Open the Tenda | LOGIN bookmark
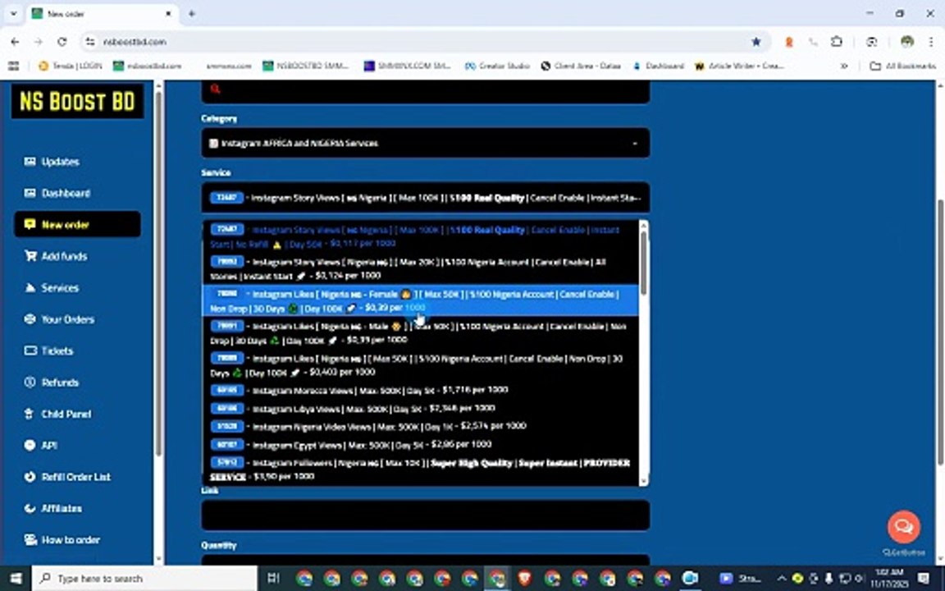945x591 pixels. pyautogui.click(x=71, y=66)
